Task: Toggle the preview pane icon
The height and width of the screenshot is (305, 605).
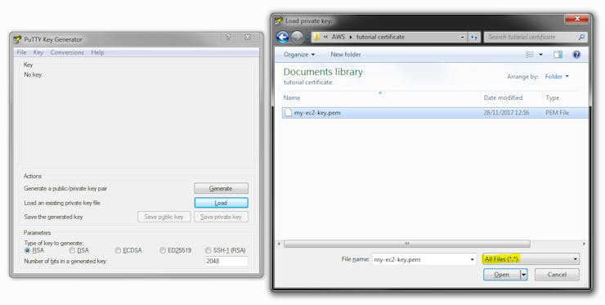Action: click(x=558, y=55)
